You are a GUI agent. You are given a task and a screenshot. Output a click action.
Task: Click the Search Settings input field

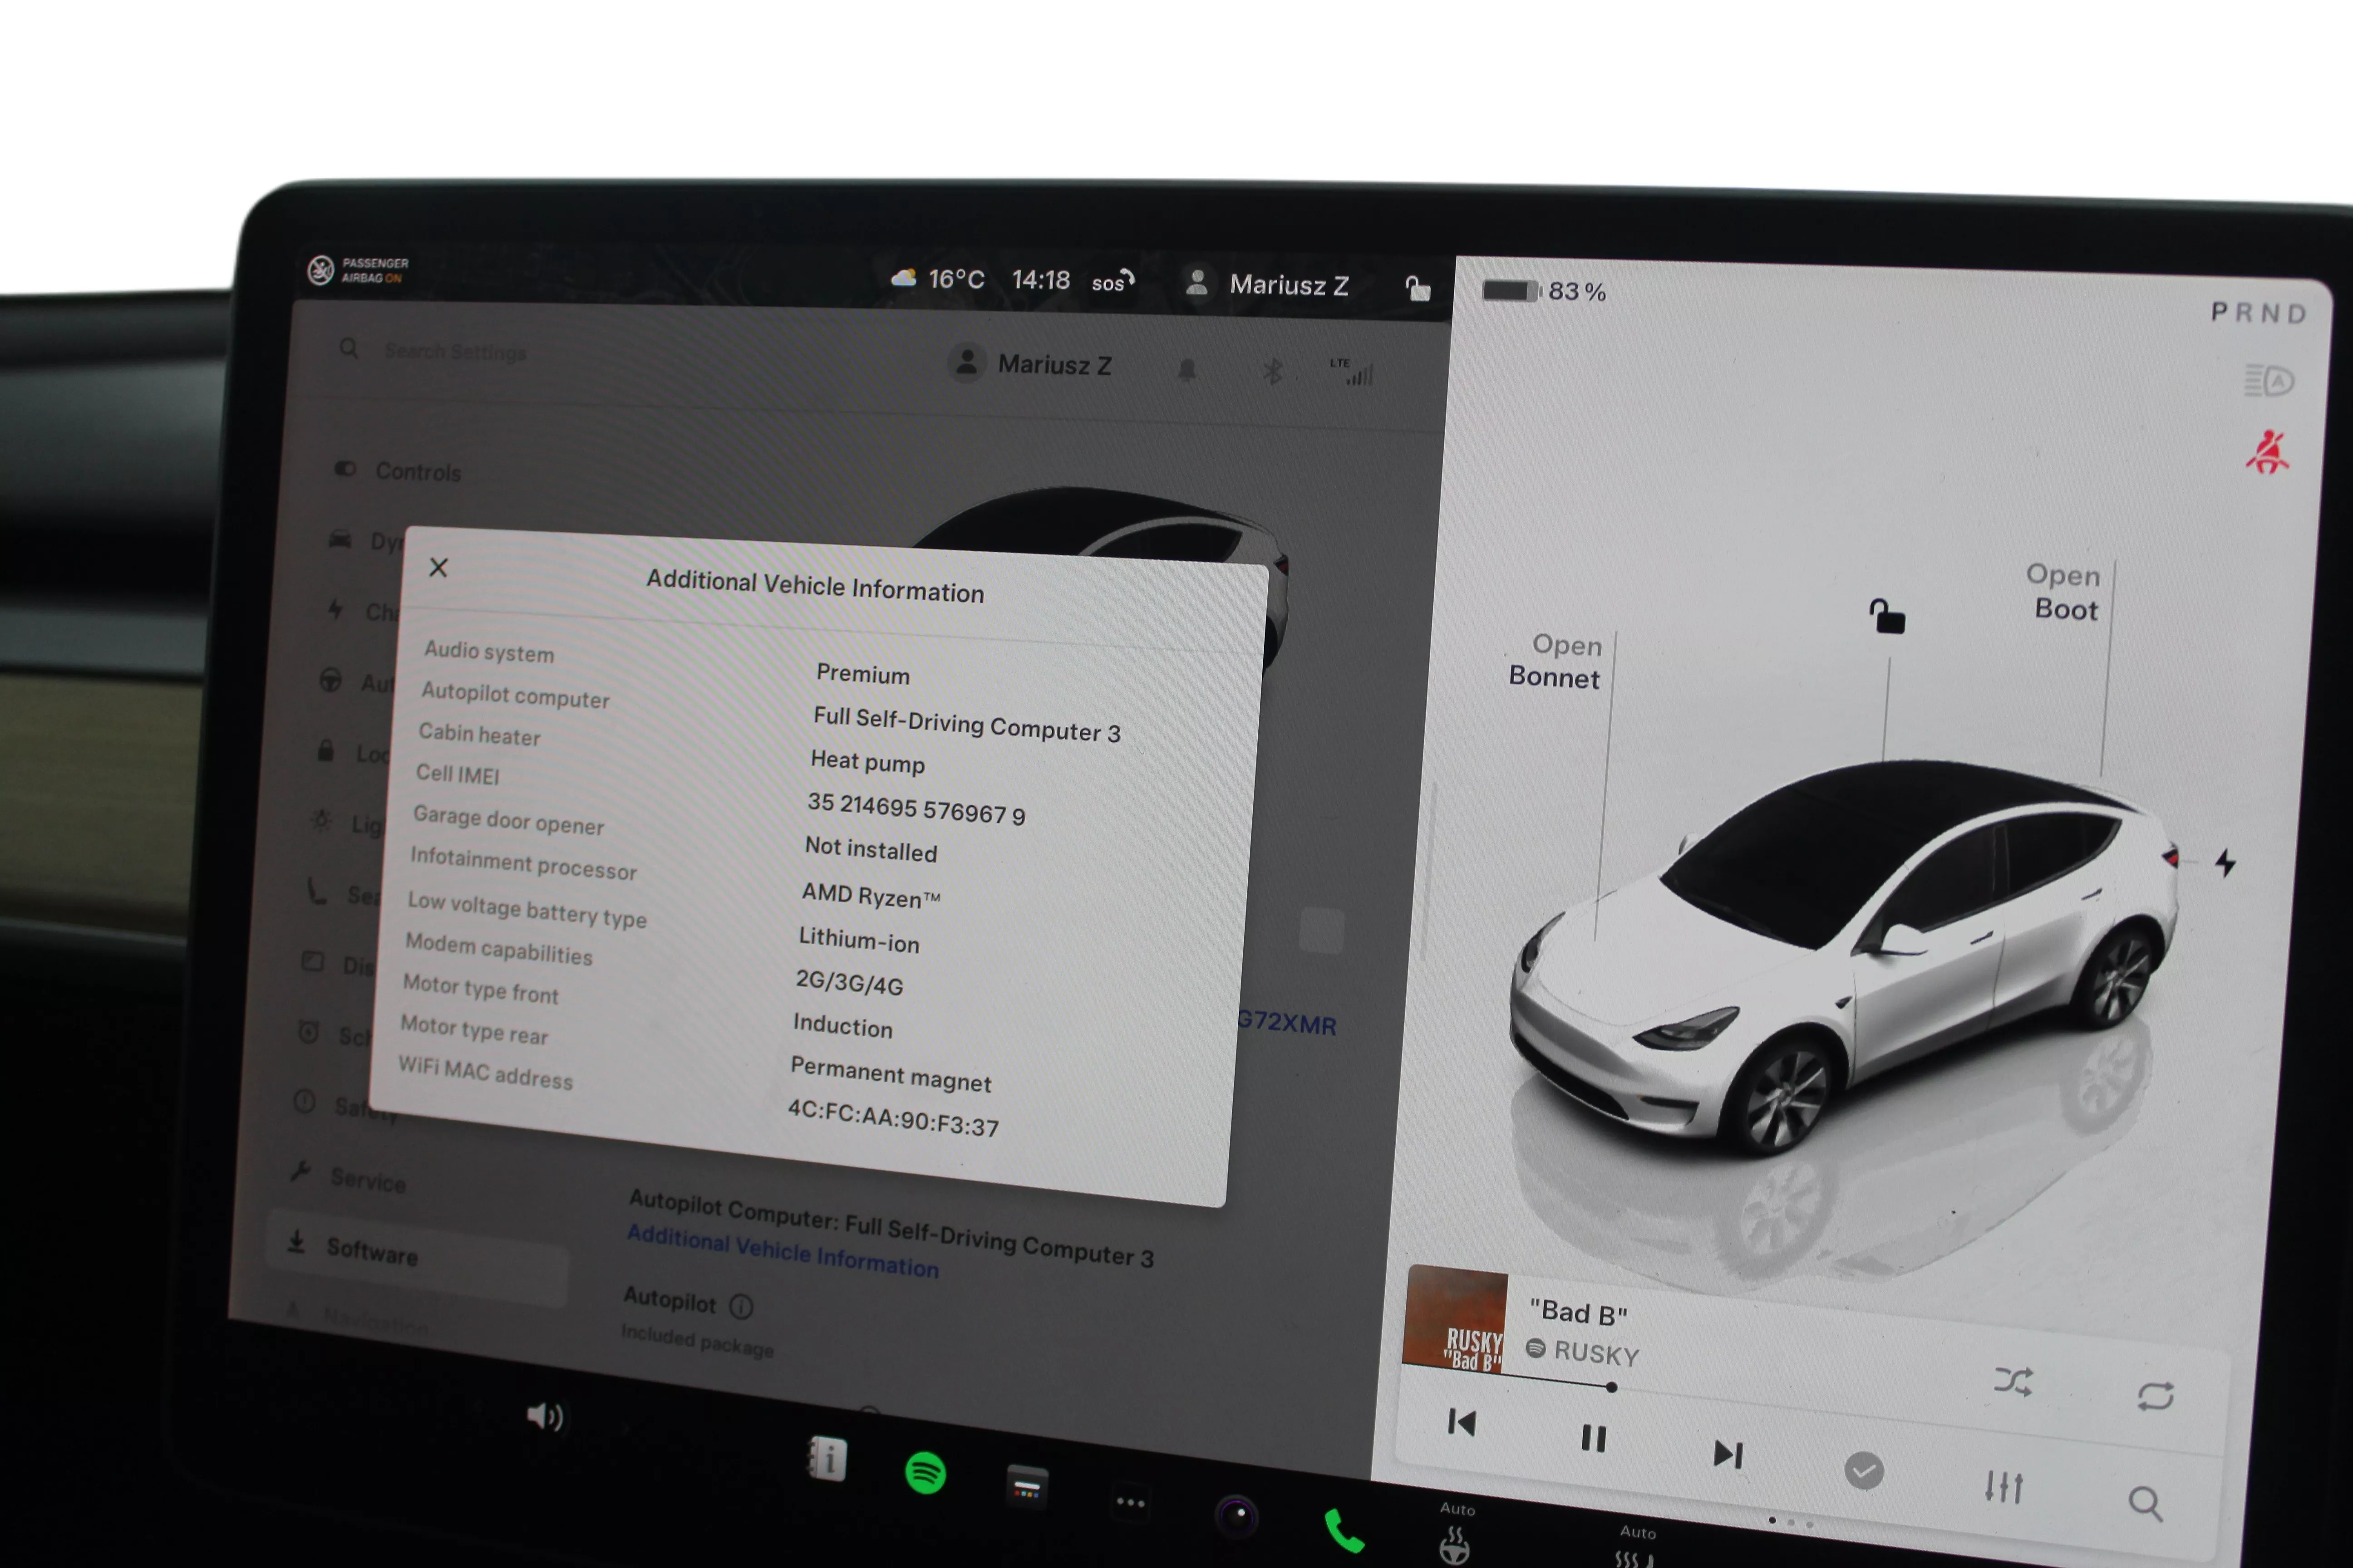click(456, 352)
